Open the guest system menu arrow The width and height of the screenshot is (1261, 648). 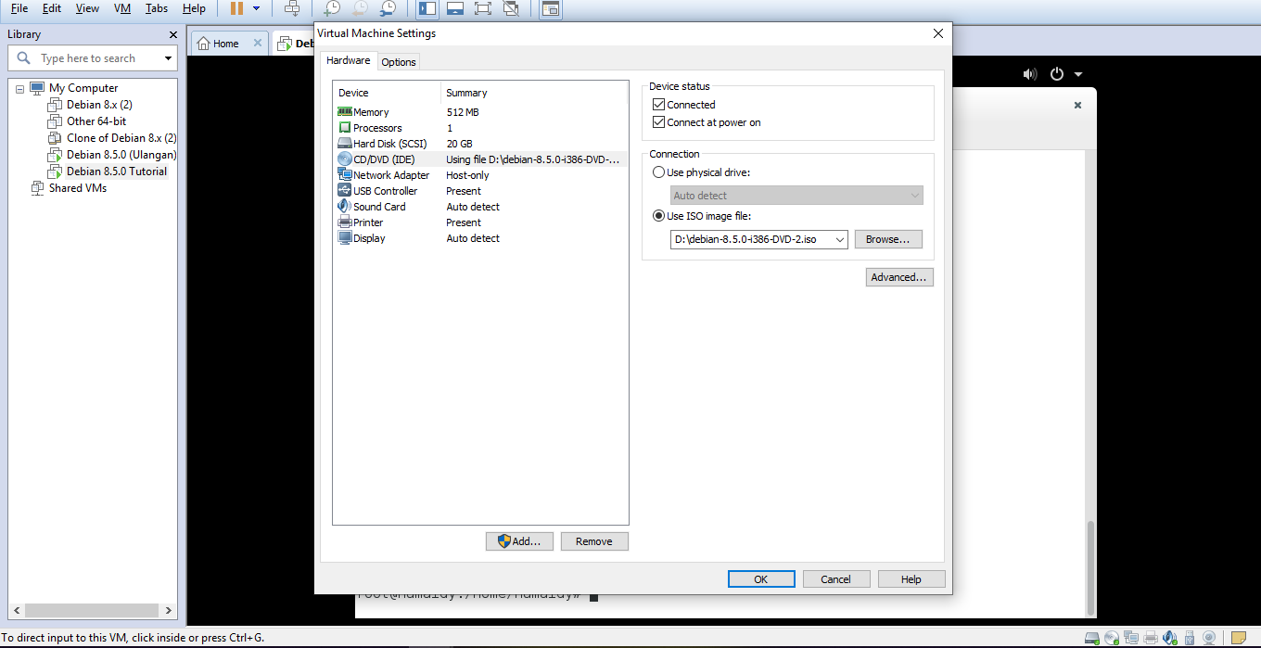(1078, 74)
